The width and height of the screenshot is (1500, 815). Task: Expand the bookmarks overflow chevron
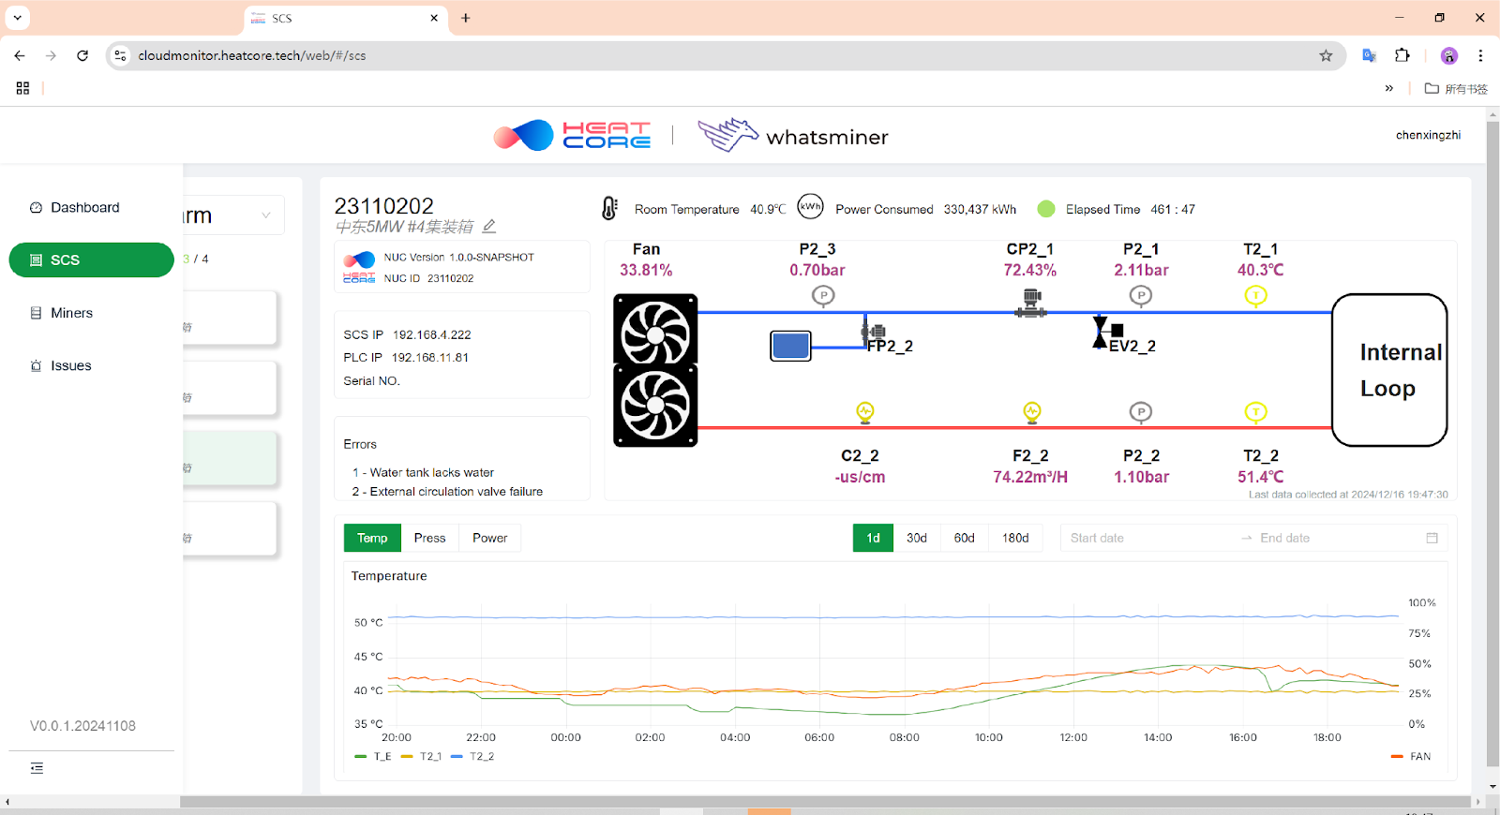click(x=1389, y=88)
